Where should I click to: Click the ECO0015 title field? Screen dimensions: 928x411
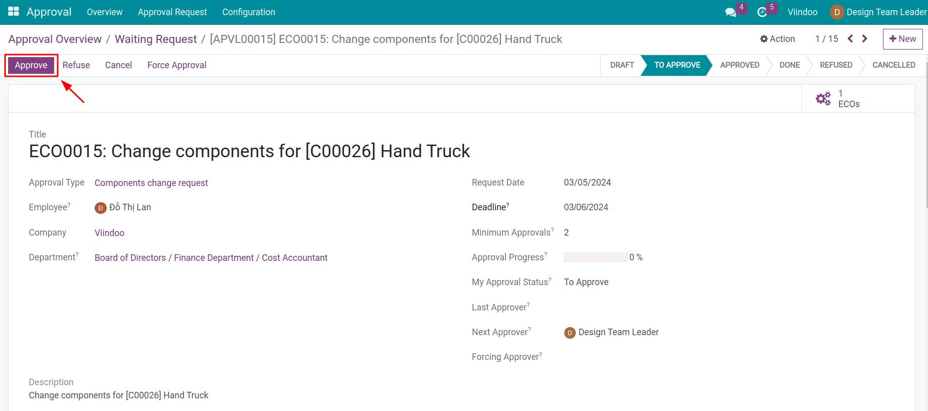click(x=249, y=151)
